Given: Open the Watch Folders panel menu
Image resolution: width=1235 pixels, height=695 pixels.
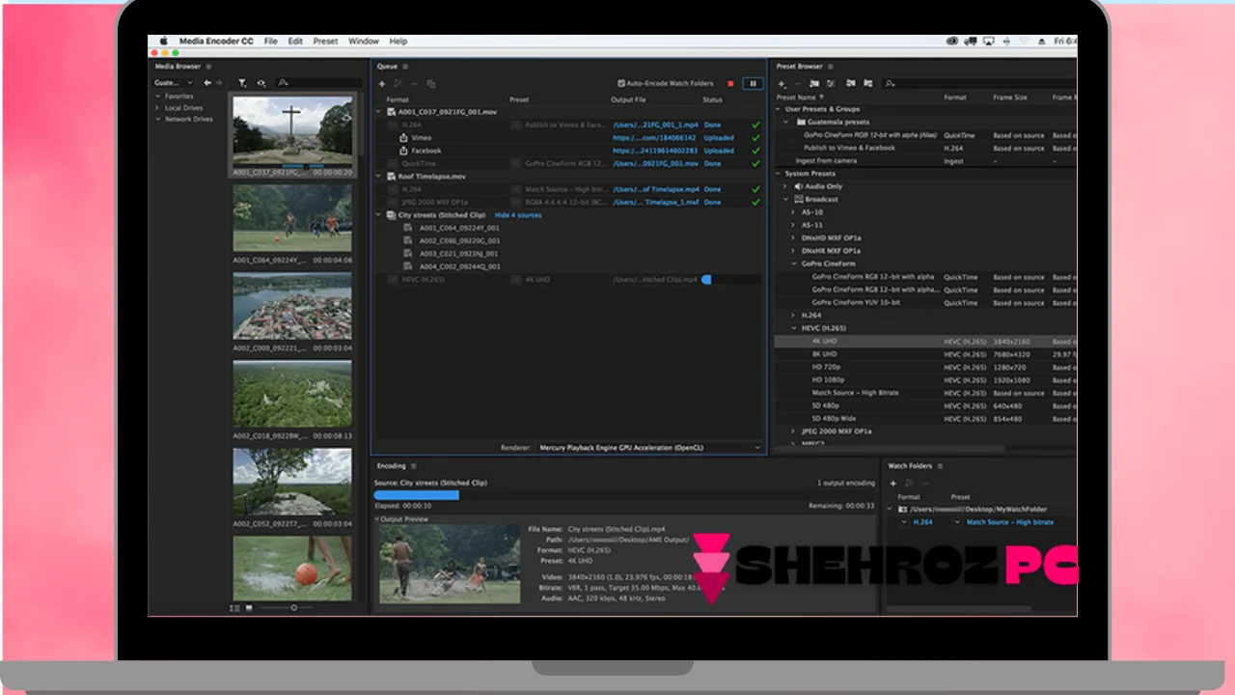Looking at the screenshot, I should pyautogui.click(x=941, y=466).
